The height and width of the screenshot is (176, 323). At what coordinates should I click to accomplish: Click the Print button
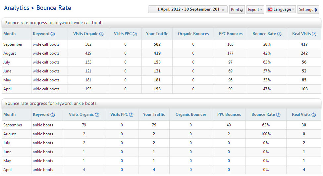pos(237,10)
